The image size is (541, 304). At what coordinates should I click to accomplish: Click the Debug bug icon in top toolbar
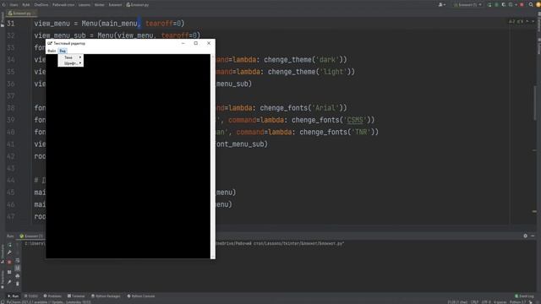point(496,5)
